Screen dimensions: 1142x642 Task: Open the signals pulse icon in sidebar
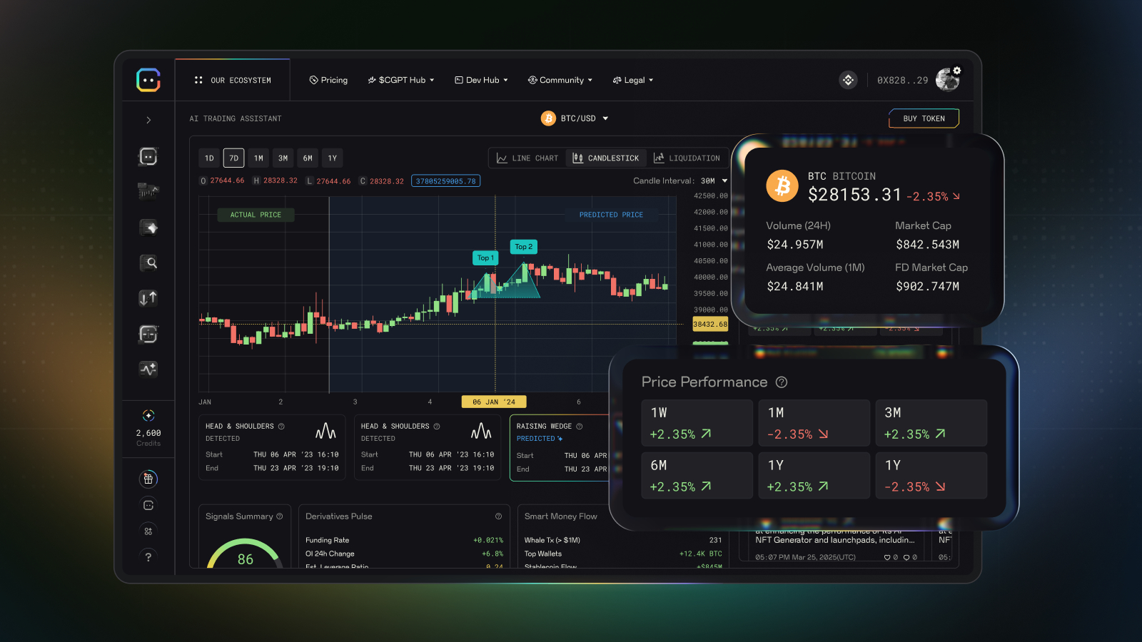click(148, 370)
